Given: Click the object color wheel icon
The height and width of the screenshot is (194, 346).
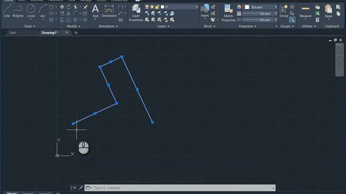Looking at the screenshot, I should pyautogui.click(x=239, y=7).
